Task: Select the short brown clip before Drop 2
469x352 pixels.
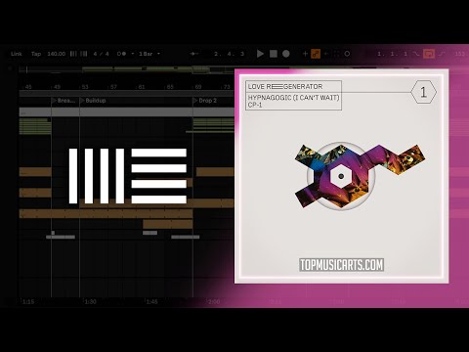Action: click(168, 224)
